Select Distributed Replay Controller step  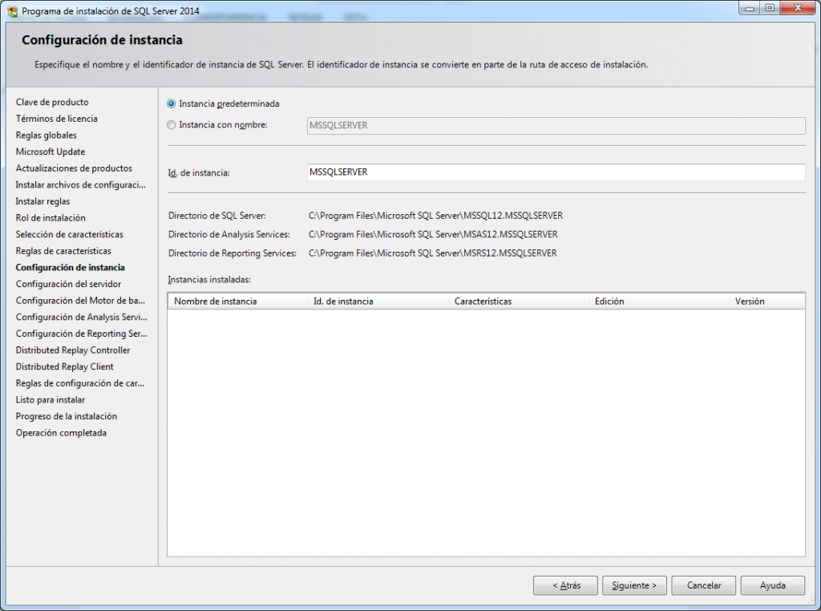[73, 350]
